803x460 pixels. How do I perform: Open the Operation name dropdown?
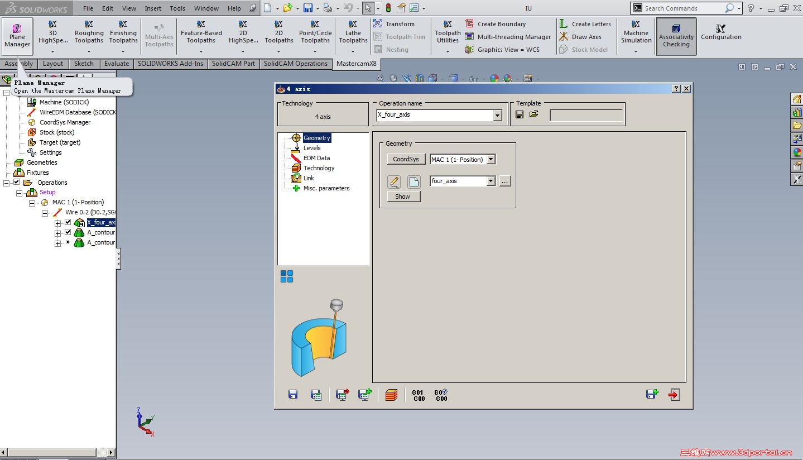[x=498, y=115]
